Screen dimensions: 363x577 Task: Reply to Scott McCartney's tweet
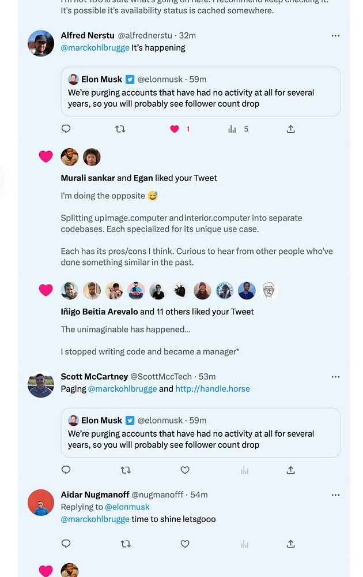tap(66, 470)
